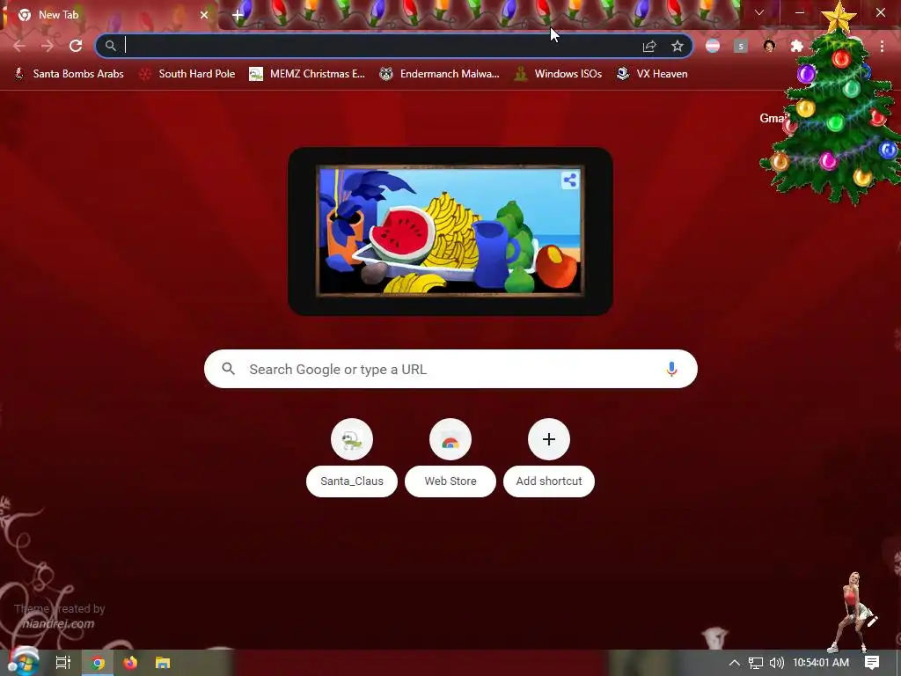
Task: Open the profile avatar in the toolbar
Action: coord(769,46)
